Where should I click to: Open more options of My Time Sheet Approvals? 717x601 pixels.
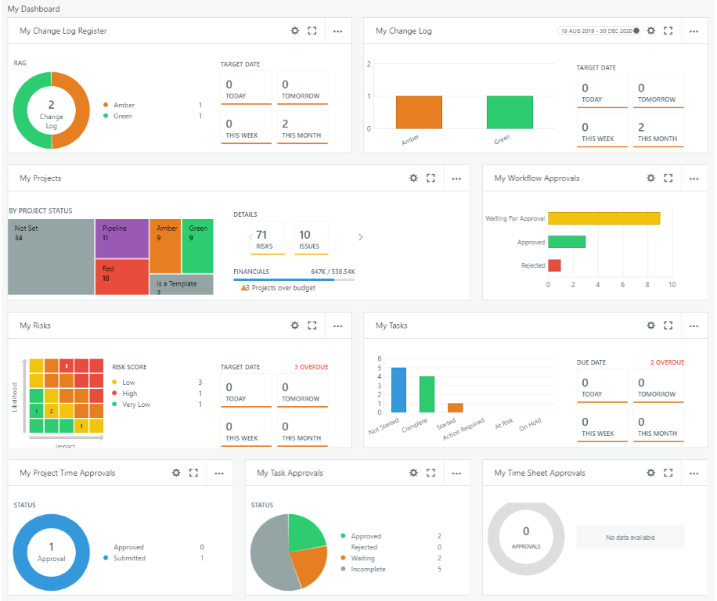pyautogui.click(x=694, y=473)
